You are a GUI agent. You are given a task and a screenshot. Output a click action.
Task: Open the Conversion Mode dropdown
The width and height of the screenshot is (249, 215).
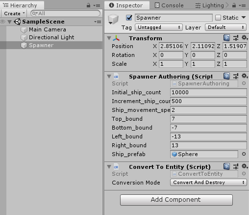click(x=208, y=183)
